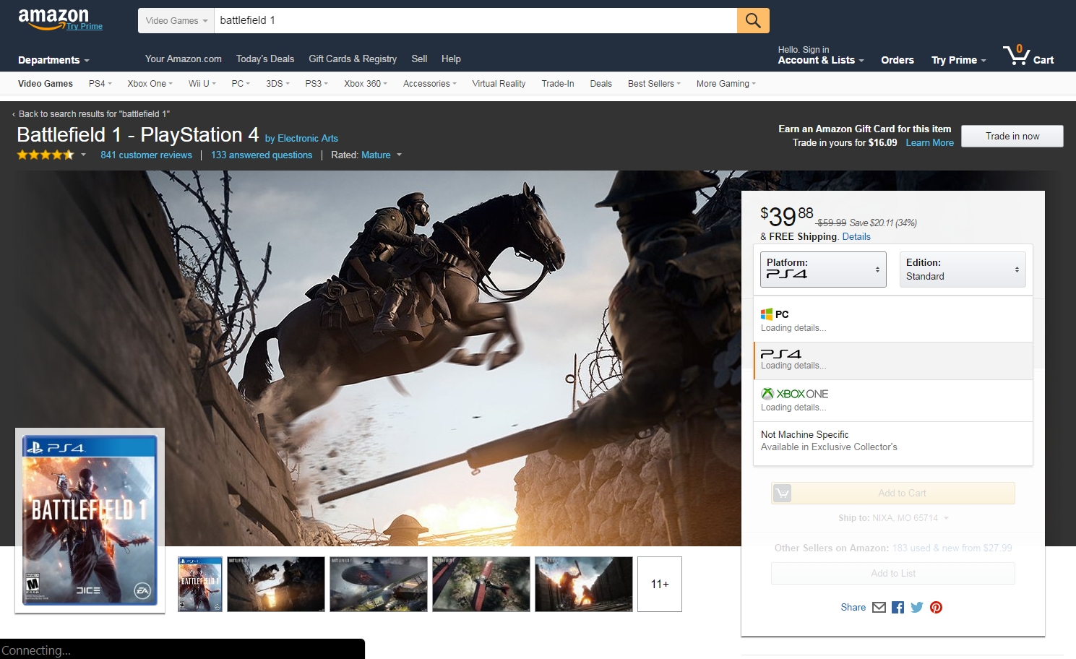1076x659 pixels.
Task: Click the Add to Cart button
Action: point(893,493)
